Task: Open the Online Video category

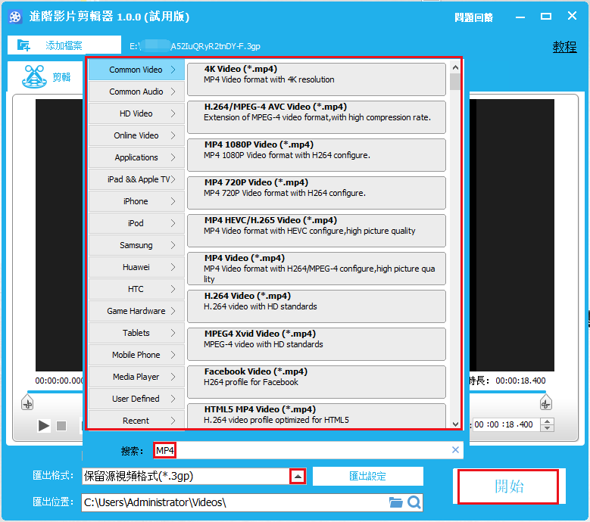Action: (x=136, y=135)
